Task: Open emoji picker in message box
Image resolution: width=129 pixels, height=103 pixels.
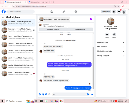Action: coord(88,95)
